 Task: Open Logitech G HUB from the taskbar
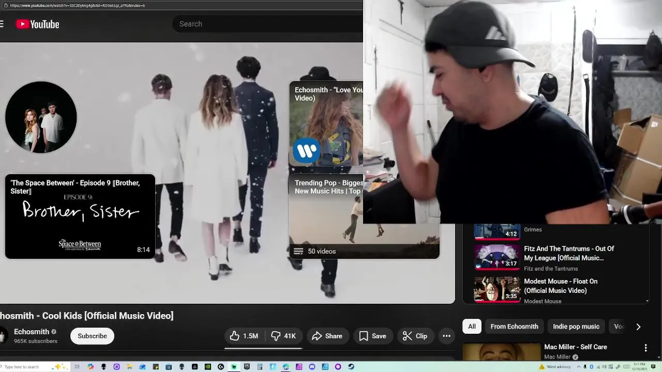221,367
